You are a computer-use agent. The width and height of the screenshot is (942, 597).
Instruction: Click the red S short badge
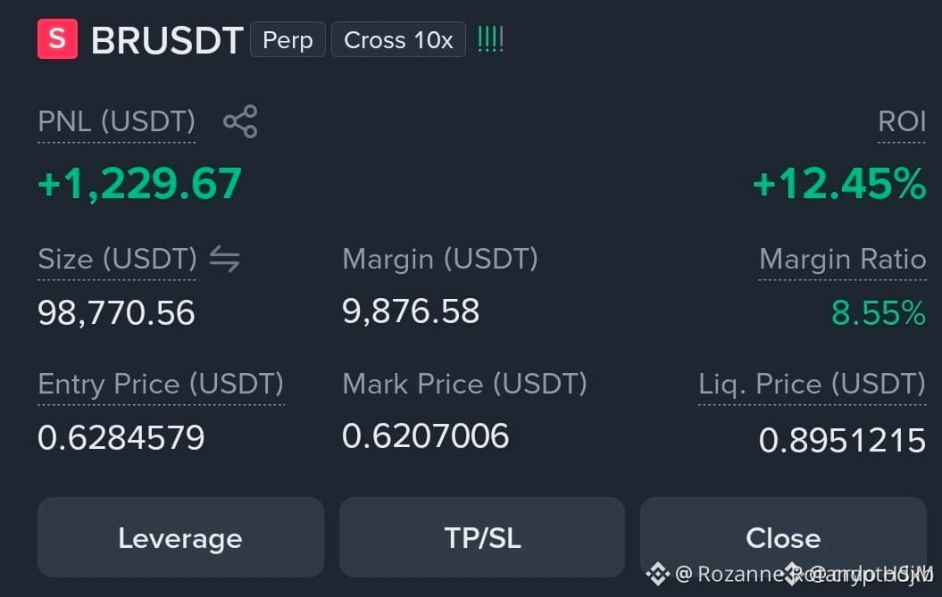pyautogui.click(x=58, y=39)
